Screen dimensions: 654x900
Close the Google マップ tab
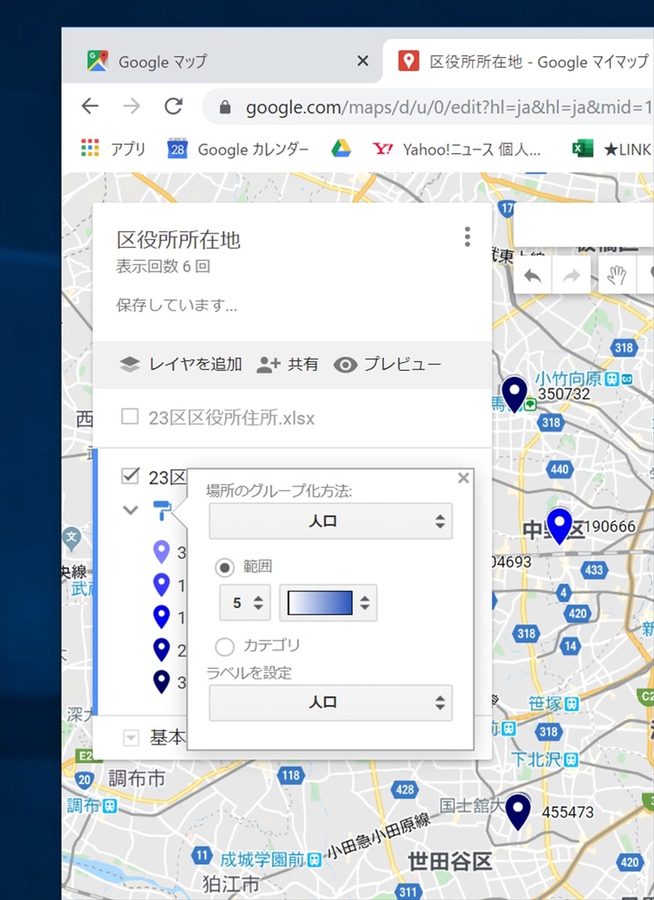[x=362, y=61]
